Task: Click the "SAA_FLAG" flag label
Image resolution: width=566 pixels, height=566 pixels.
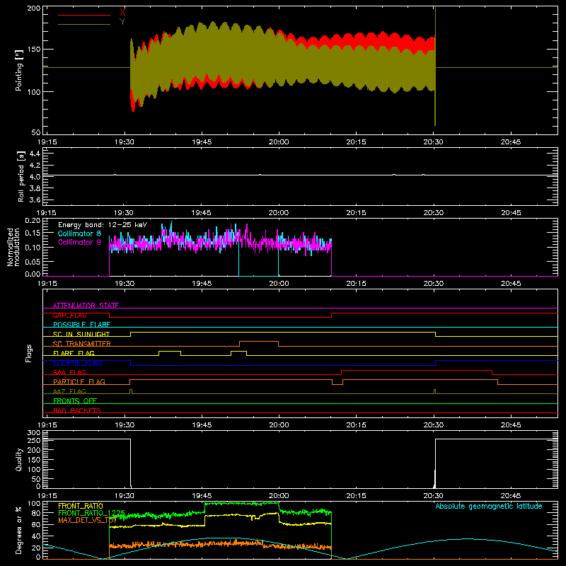Action: 69,372
